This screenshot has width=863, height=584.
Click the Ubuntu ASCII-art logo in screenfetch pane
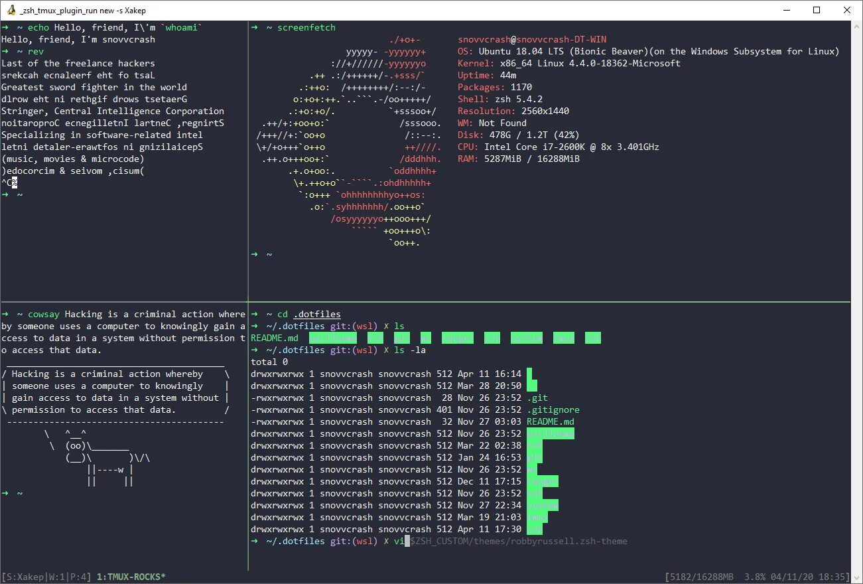(349, 141)
